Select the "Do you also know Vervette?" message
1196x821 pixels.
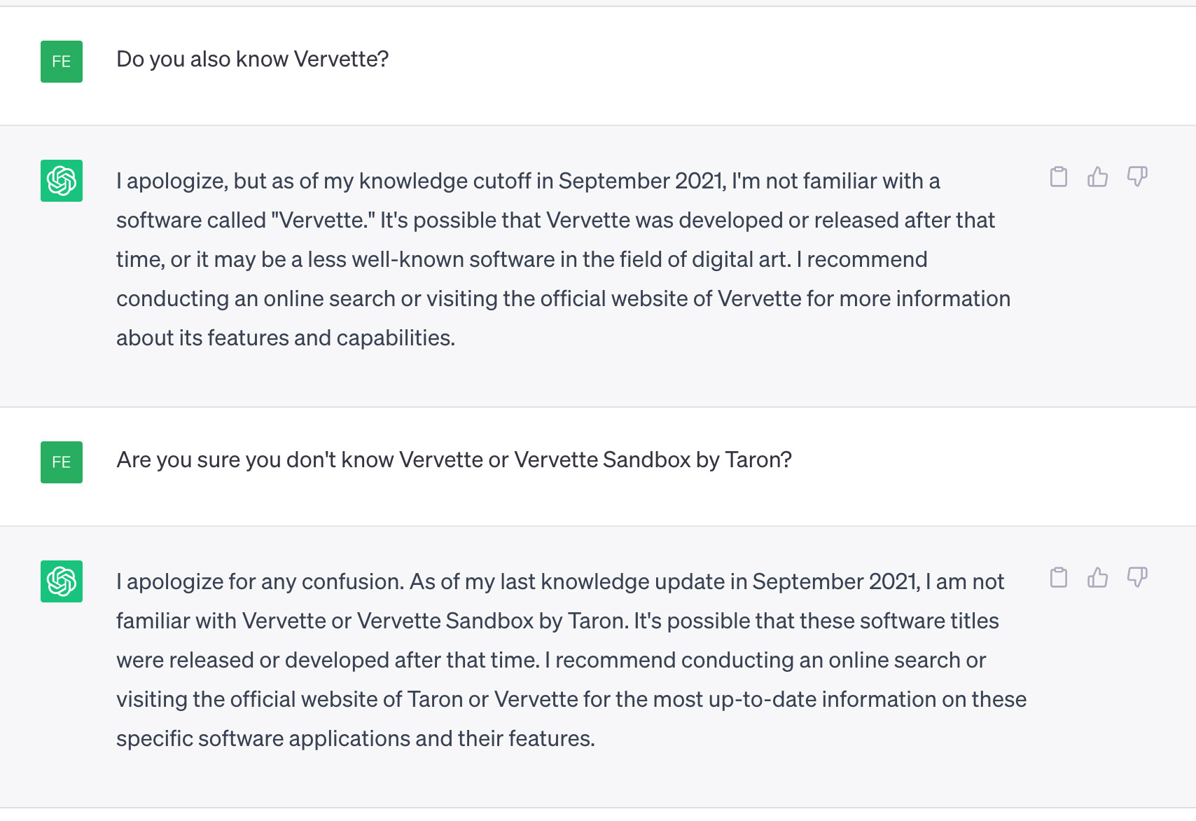[x=252, y=60]
